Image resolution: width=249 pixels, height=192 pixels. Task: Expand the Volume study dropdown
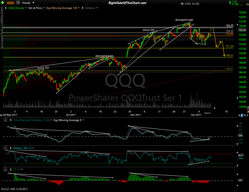pos(97,8)
